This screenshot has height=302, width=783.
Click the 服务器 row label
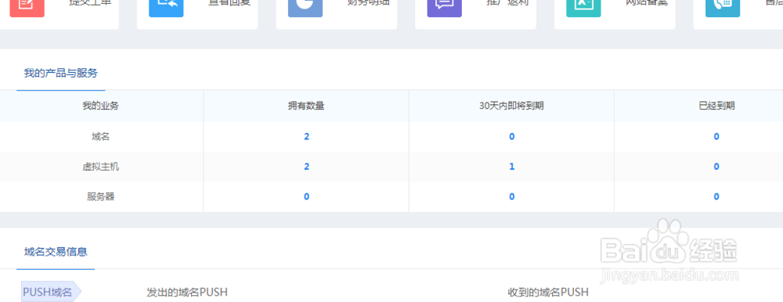click(x=101, y=196)
